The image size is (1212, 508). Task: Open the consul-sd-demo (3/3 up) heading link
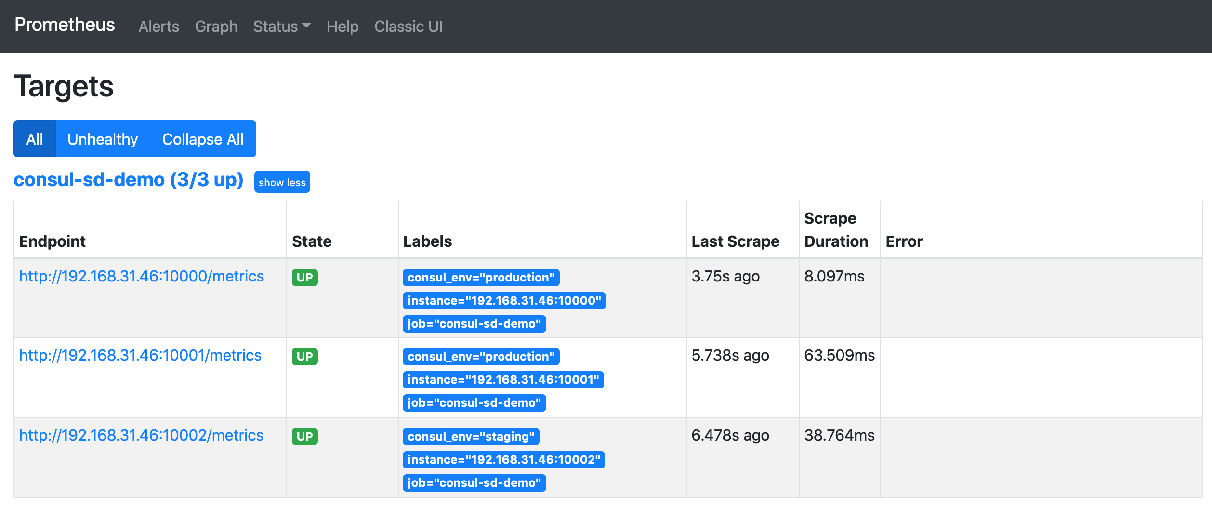tap(129, 180)
